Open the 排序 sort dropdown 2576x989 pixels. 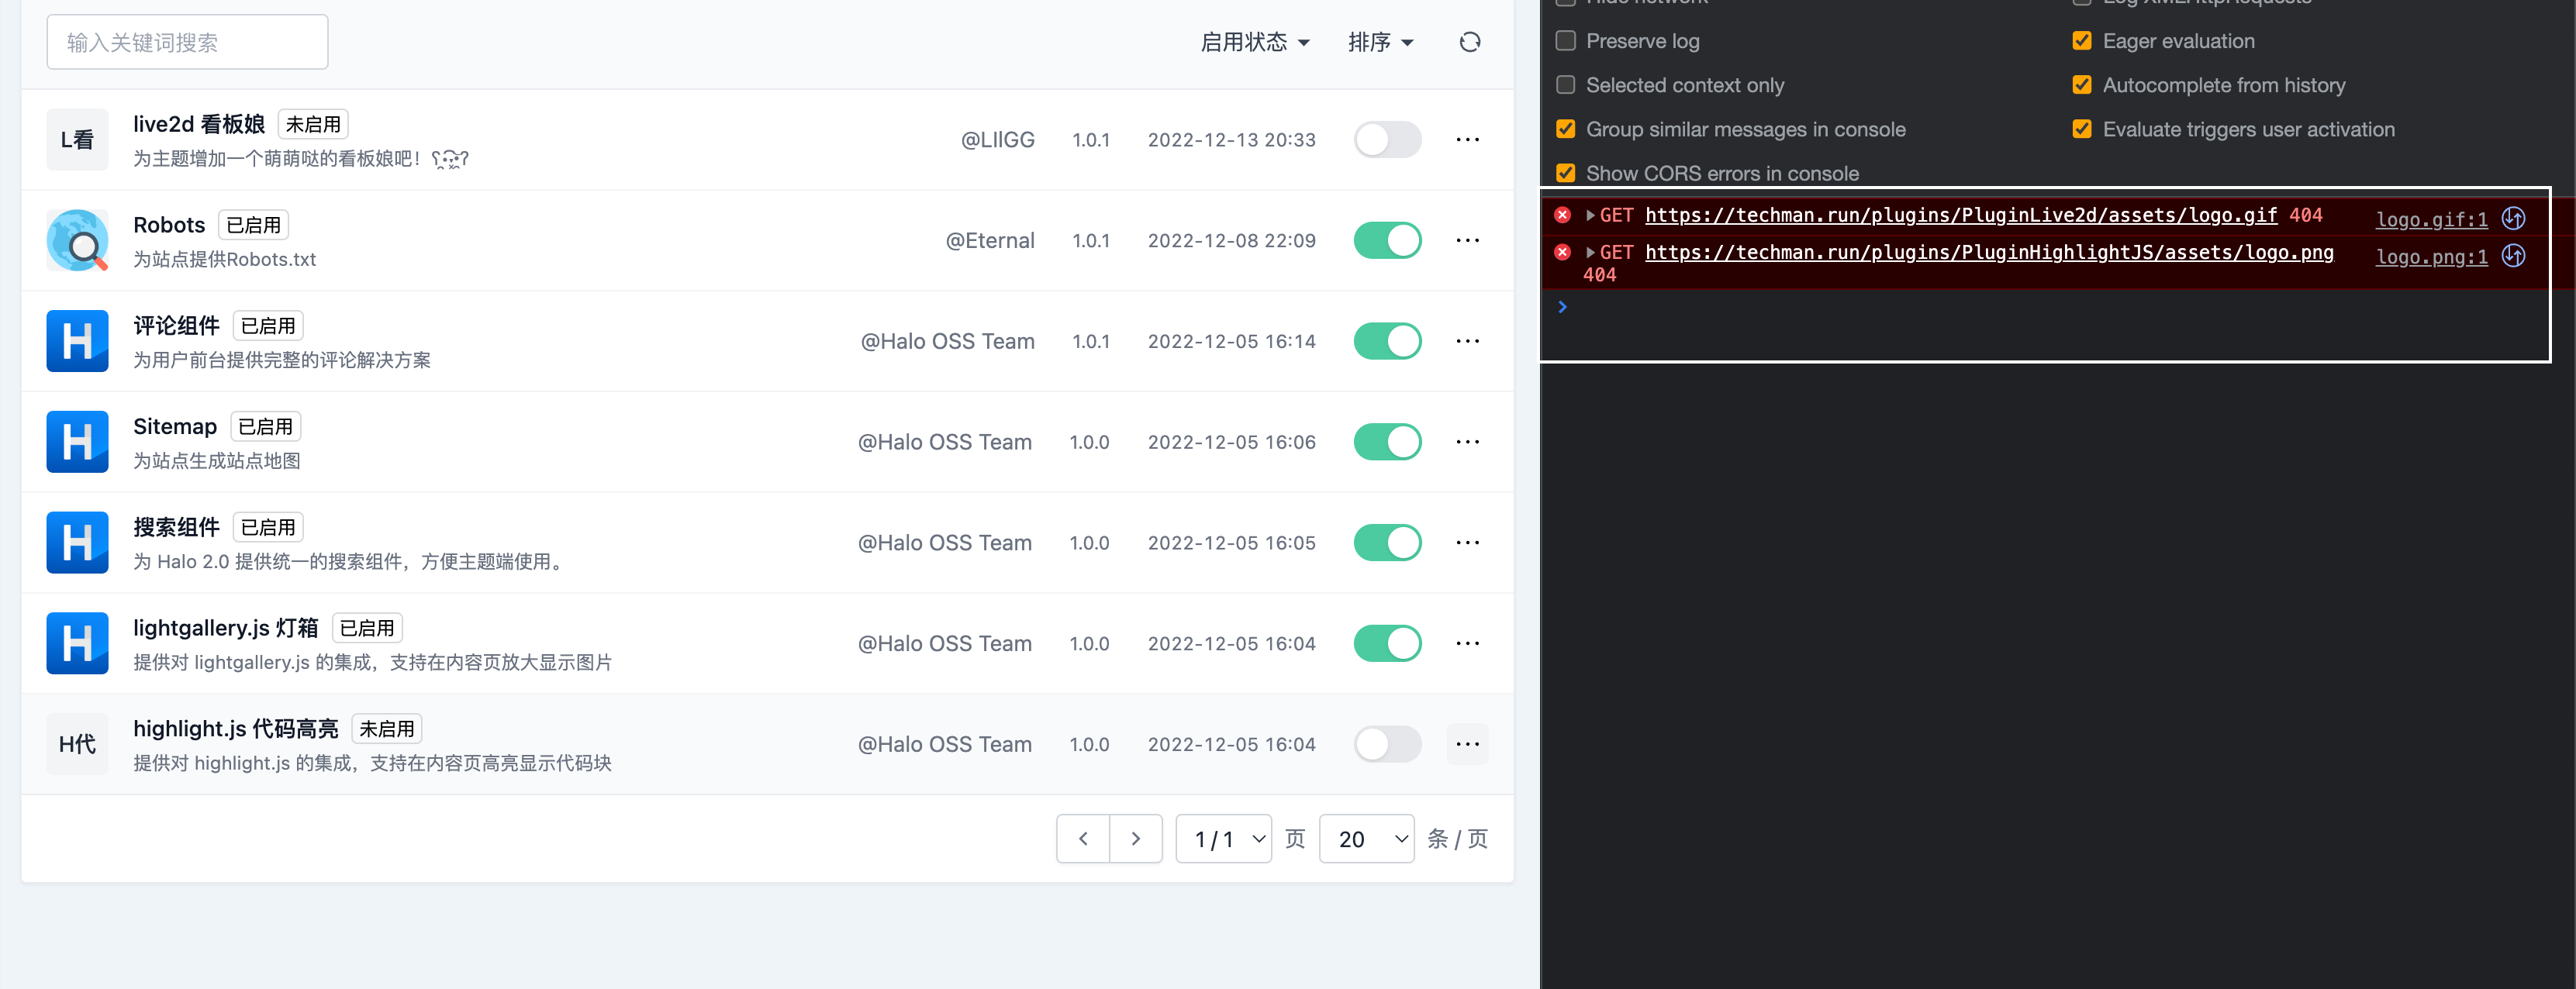point(1381,41)
